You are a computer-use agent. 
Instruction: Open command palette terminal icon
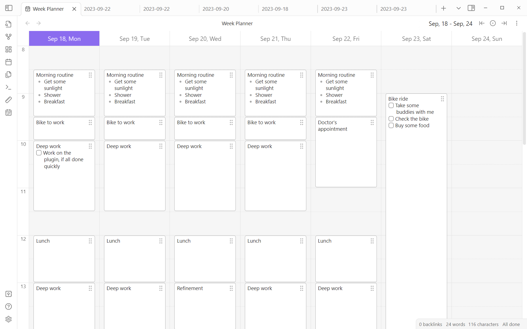coord(9,87)
